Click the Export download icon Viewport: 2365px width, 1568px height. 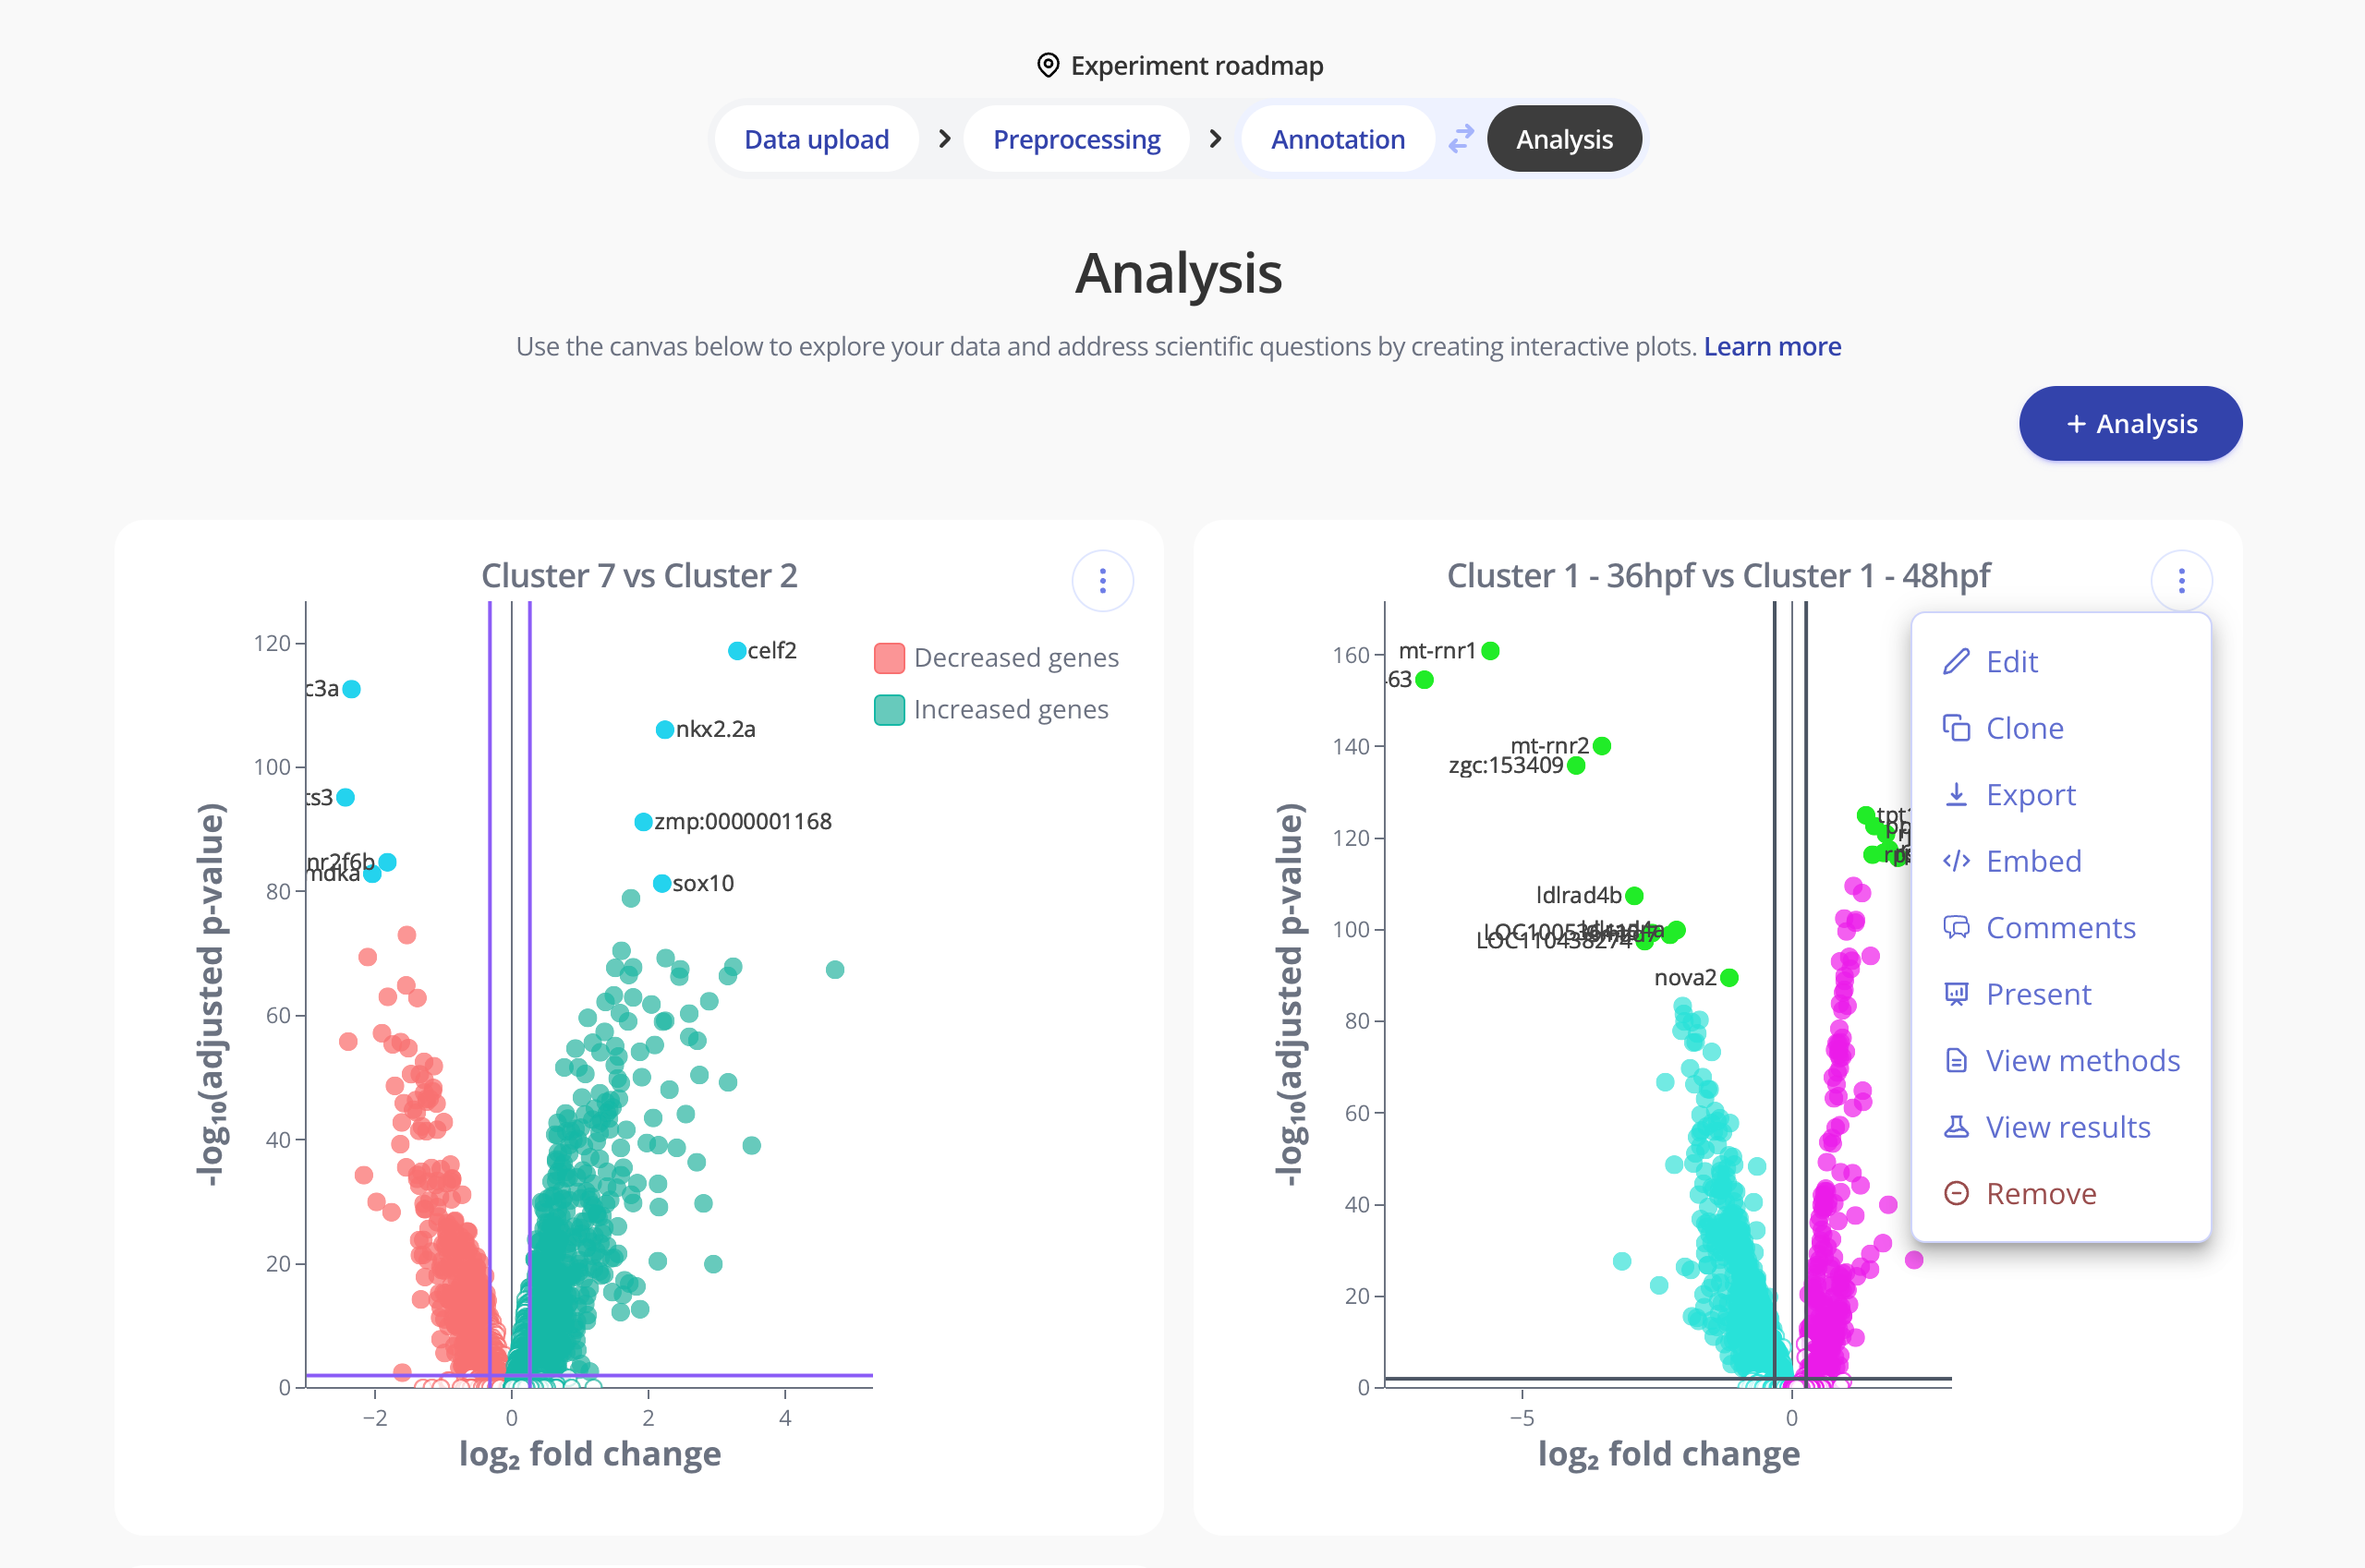(1956, 795)
